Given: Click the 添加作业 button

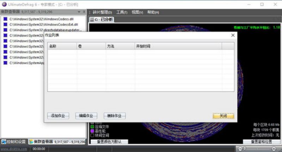Looking at the screenshot, I should 58,116.
